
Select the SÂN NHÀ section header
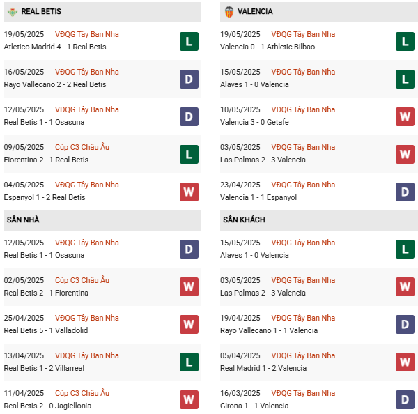(23, 220)
